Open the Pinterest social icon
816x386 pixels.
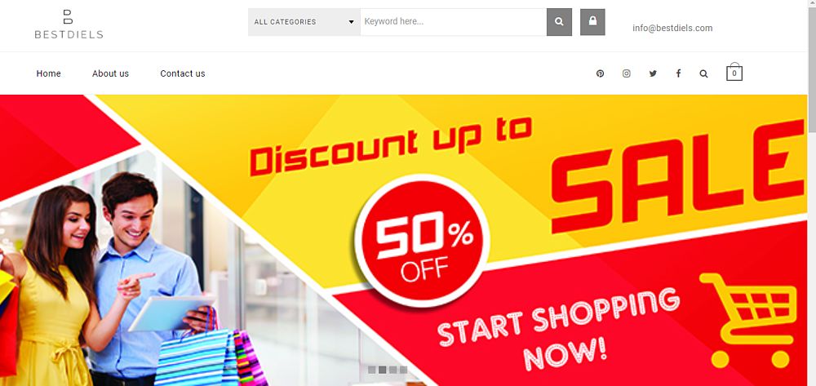coord(600,74)
